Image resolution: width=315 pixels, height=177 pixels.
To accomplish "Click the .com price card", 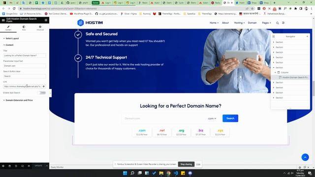I will coord(142,132).
